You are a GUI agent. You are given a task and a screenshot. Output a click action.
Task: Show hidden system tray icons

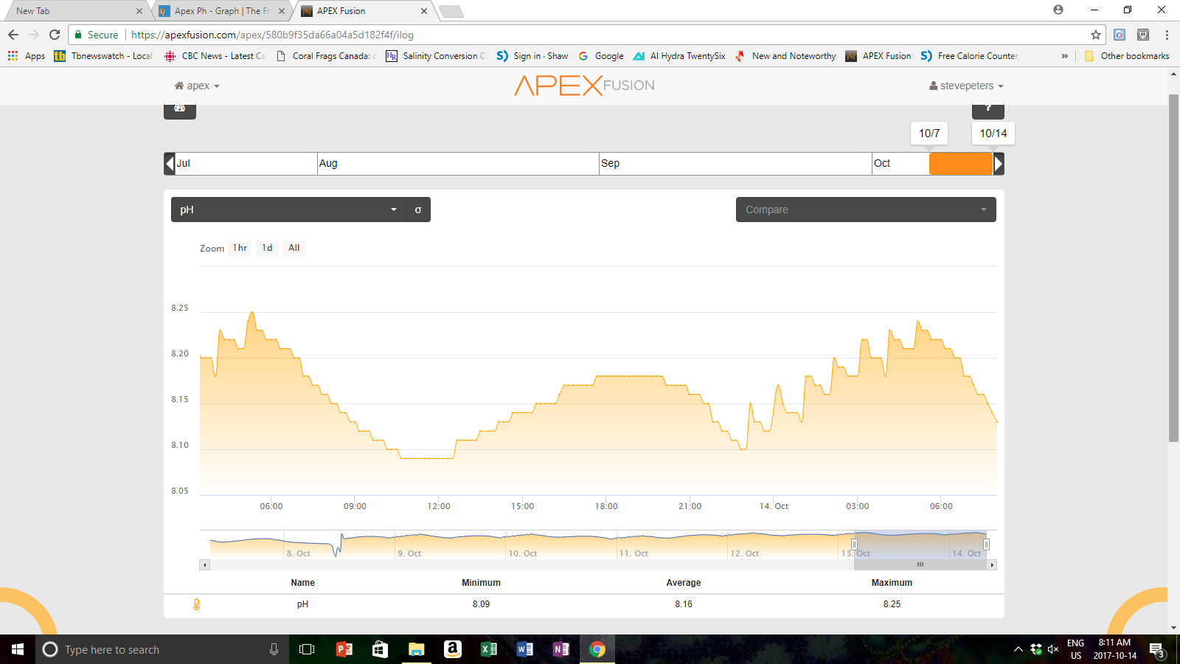pos(1018,649)
